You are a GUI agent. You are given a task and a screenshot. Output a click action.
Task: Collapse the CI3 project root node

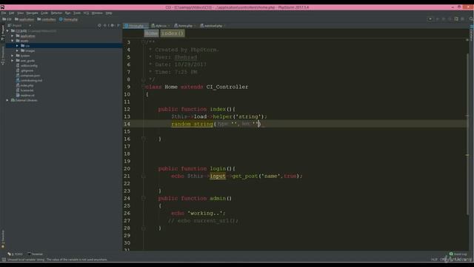pyautogui.click(x=7, y=31)
